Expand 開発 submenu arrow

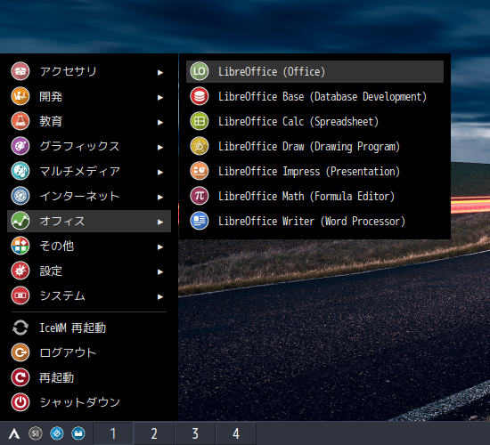pyautogui.click(x=160, y=97)
